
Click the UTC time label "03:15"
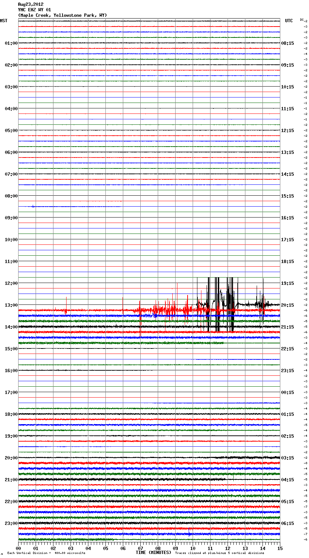(288, 458)
